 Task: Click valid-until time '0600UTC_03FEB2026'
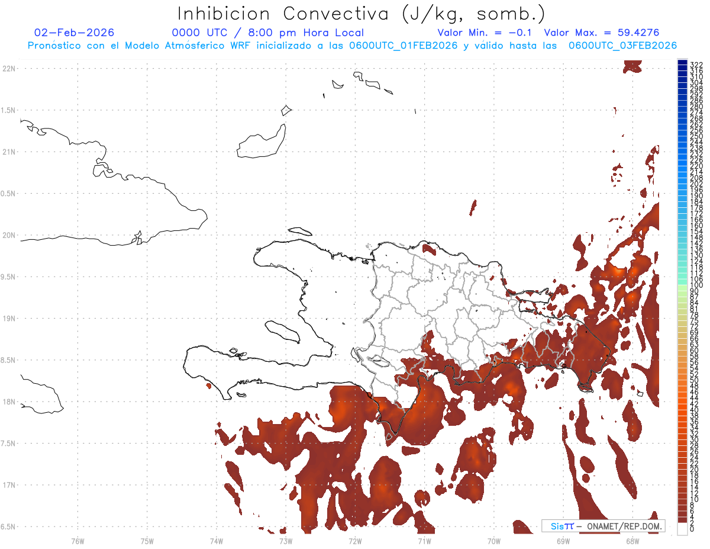[x=622, y=46]
